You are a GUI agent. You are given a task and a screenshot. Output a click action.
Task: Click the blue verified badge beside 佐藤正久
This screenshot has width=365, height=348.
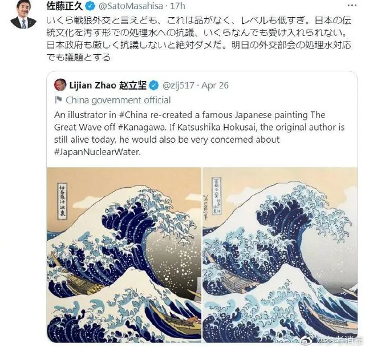click(90, 6)
